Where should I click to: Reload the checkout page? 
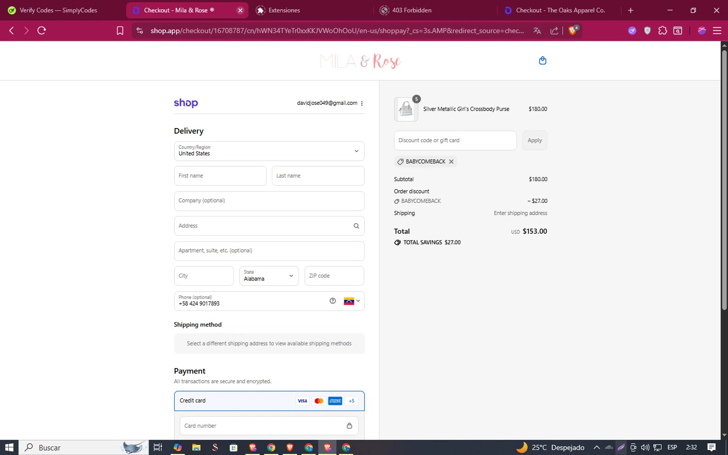[x=42, y=31]
